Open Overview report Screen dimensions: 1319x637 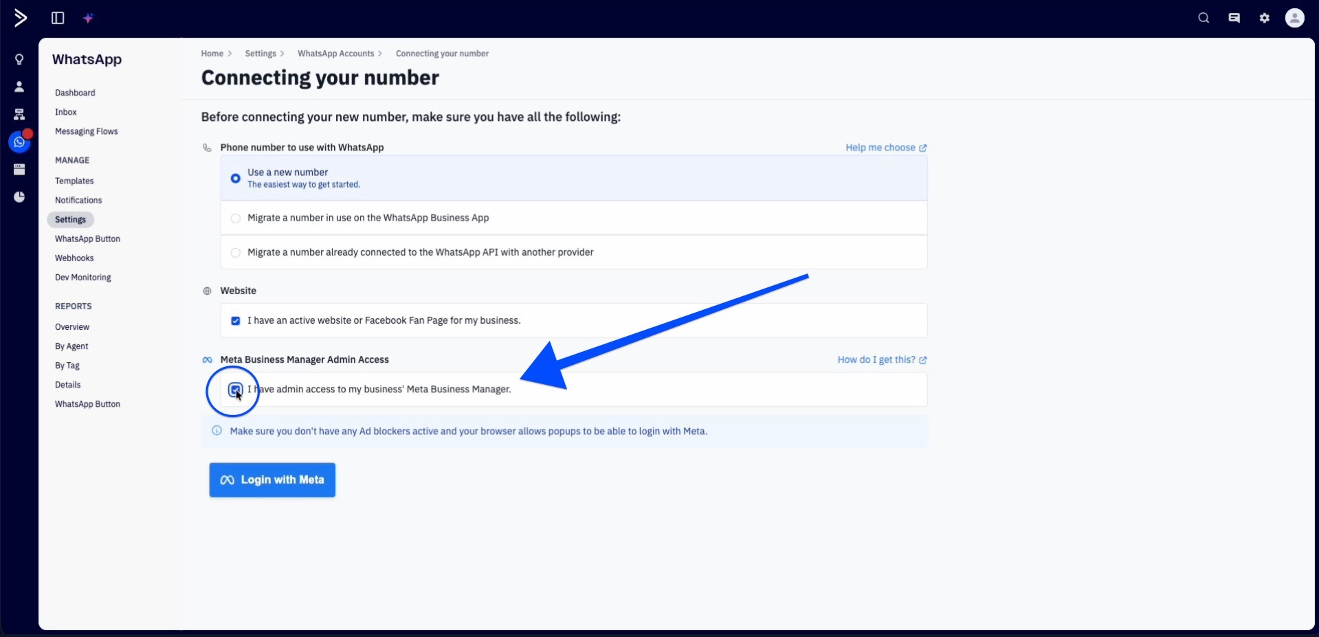(x=72, y=327)
